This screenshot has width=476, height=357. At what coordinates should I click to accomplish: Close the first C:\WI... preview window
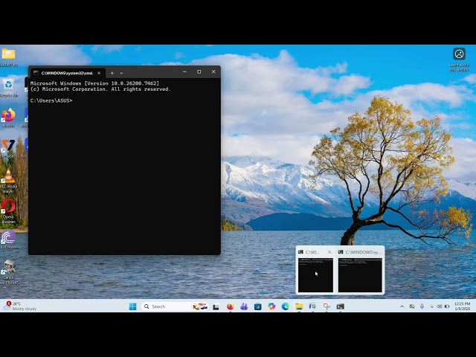tap(329, 252)
